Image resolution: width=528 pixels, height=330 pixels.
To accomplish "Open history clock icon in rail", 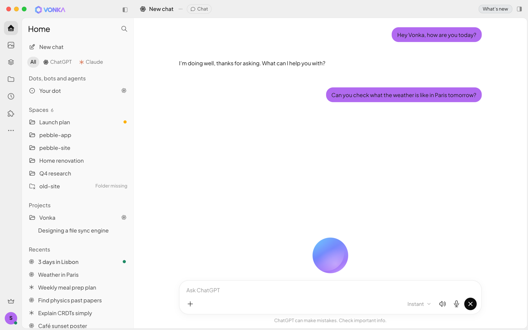I will coord(11,96).
